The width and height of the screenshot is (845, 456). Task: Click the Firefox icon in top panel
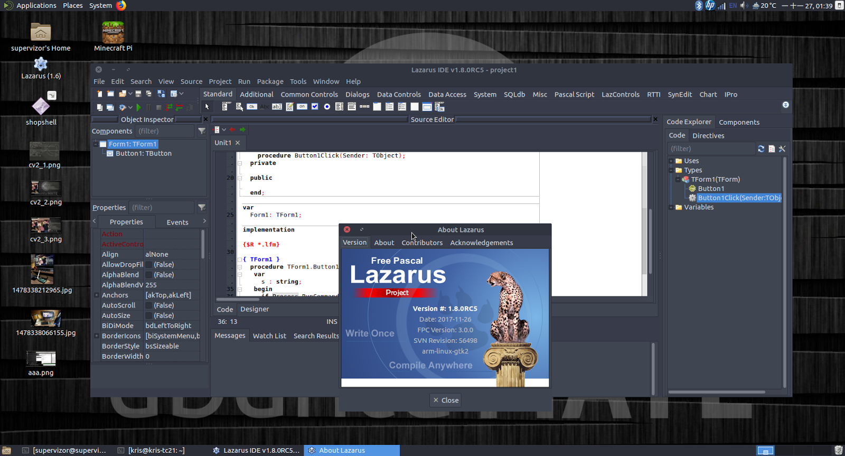click(x=121, y=6)
